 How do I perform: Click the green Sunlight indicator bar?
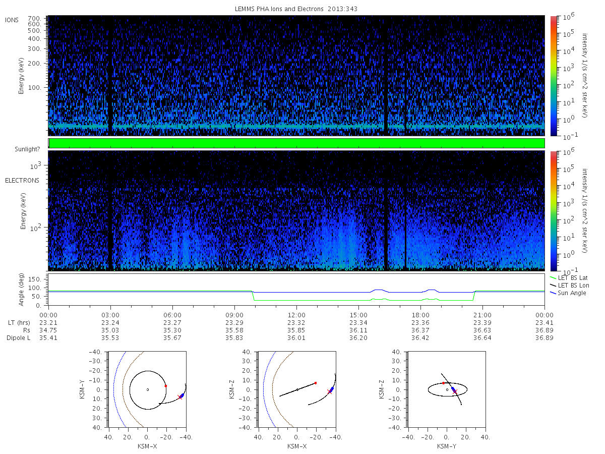tap(296, 143)
